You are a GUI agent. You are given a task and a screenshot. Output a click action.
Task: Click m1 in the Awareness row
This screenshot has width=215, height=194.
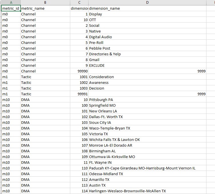tap(11, 83)
